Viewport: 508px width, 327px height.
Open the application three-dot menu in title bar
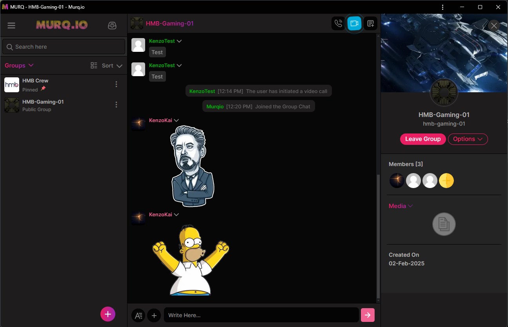pyautogui.click(x=442, y=7)
